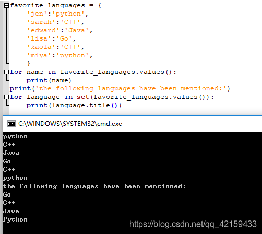
Task: Click the cmd.exe window icon
Action: coord(11,124)
